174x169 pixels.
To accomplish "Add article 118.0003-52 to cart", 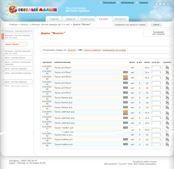I will [167, 113].
